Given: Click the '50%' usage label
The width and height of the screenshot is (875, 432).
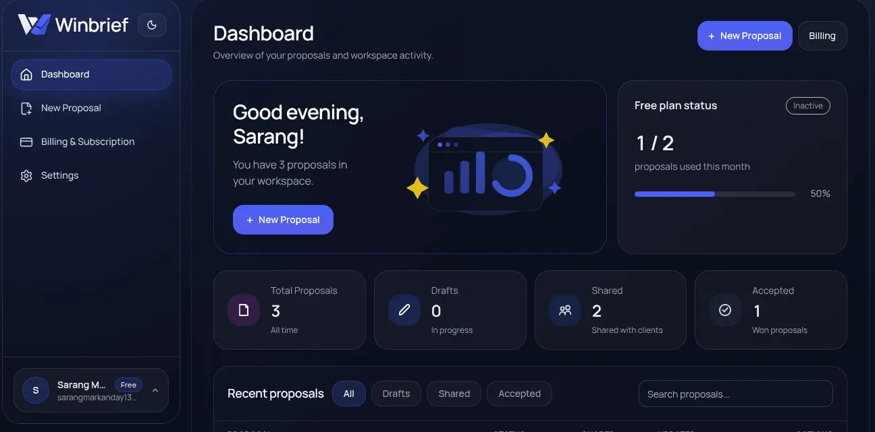Looking at the screenshot, I should pos(820,194).
